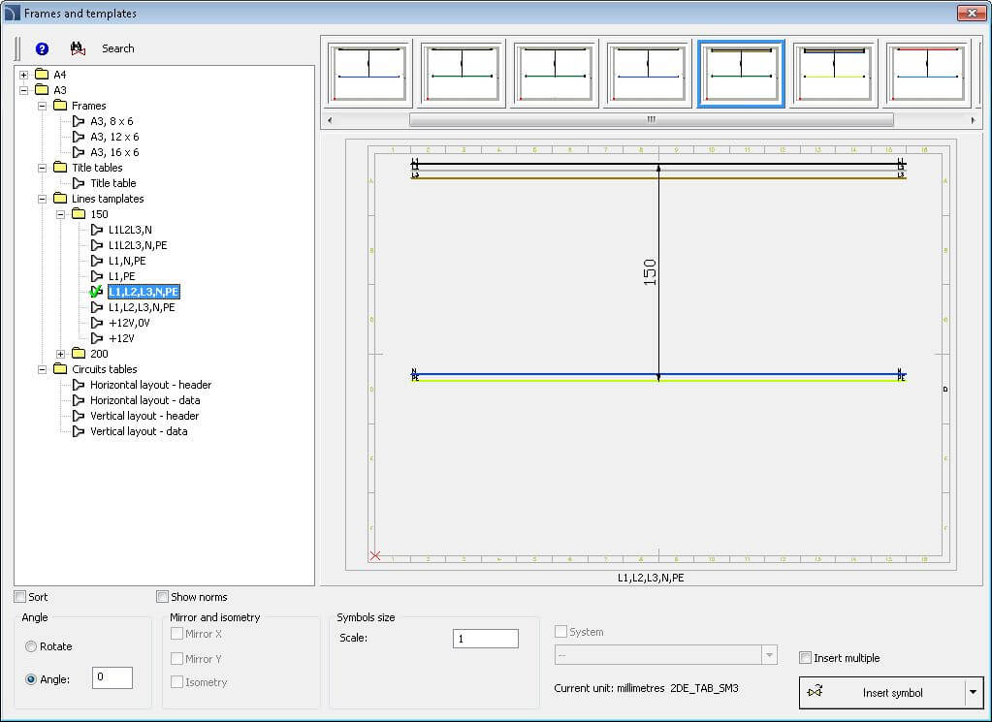
Task: Click the symbol icon beside +12V,0V
Action: (x=97, y=323)
